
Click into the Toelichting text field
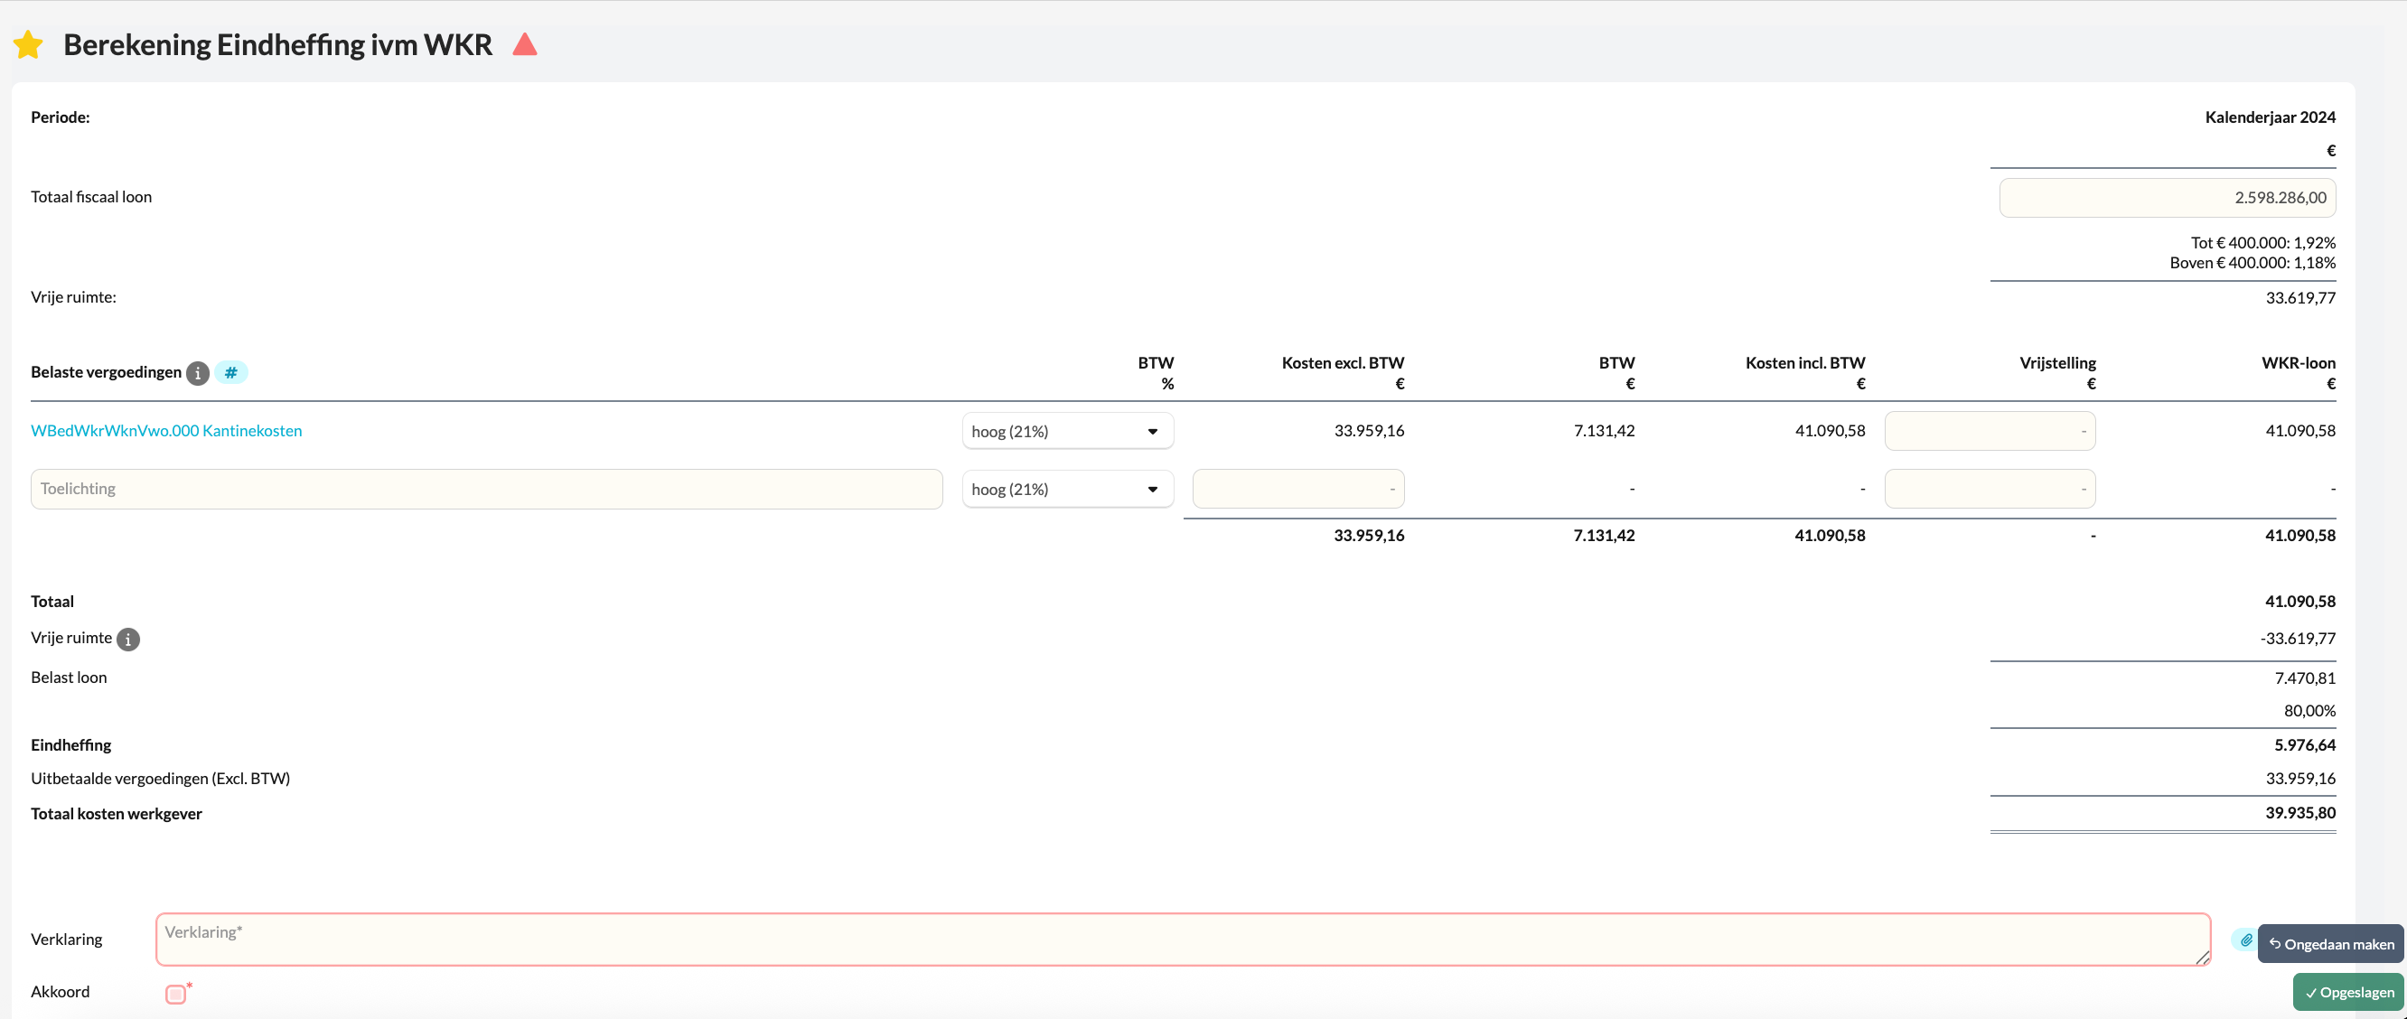click(486, 489)
